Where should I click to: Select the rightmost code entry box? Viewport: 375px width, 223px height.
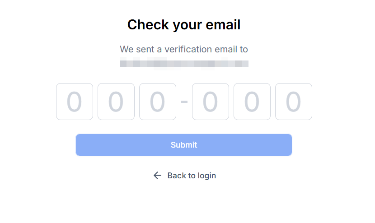point(294,102)
